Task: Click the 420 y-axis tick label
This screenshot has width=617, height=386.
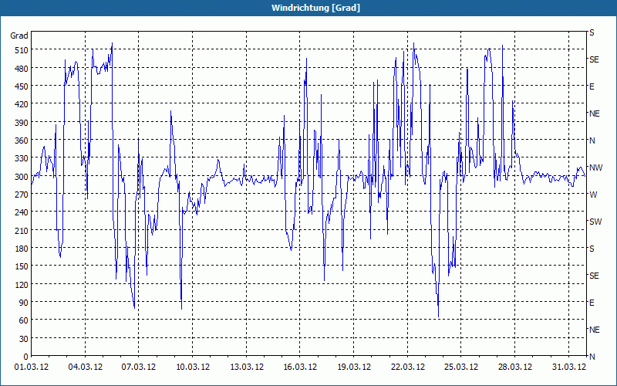Action: click(x=22, y=104)
